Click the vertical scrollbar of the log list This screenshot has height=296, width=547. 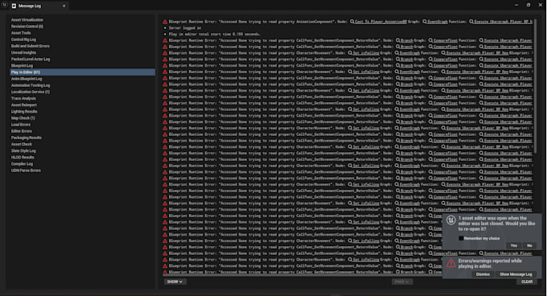click(535, 87)
